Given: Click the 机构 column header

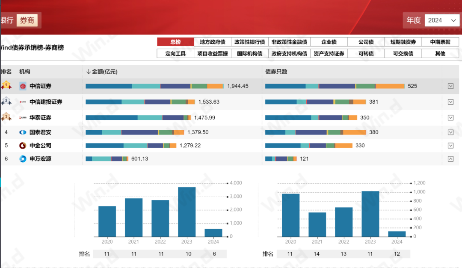Looking at the screenshot, I should (24, 72).
